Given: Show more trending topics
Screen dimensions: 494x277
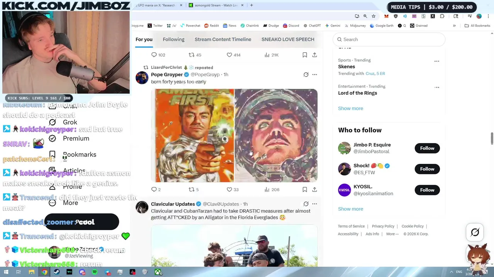Looking at the screenshot, I should point(350,108).
